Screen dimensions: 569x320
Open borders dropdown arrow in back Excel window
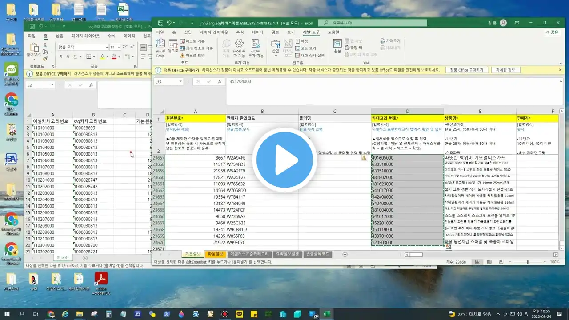tap(95, 56)
